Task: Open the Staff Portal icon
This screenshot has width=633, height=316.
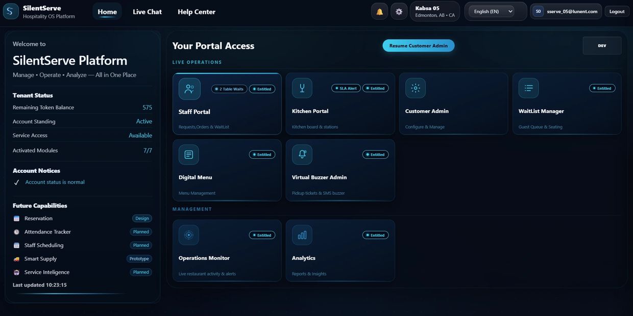Action: point(189,88)
